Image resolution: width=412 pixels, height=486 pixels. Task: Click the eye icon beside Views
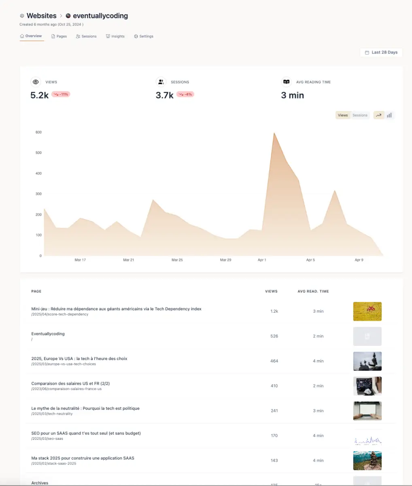(x=36, y=82)
